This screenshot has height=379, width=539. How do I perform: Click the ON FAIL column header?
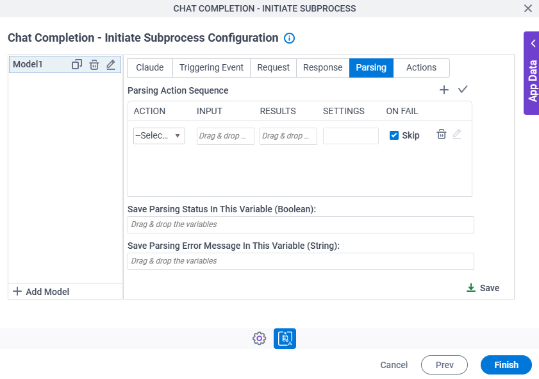[402, 111]
